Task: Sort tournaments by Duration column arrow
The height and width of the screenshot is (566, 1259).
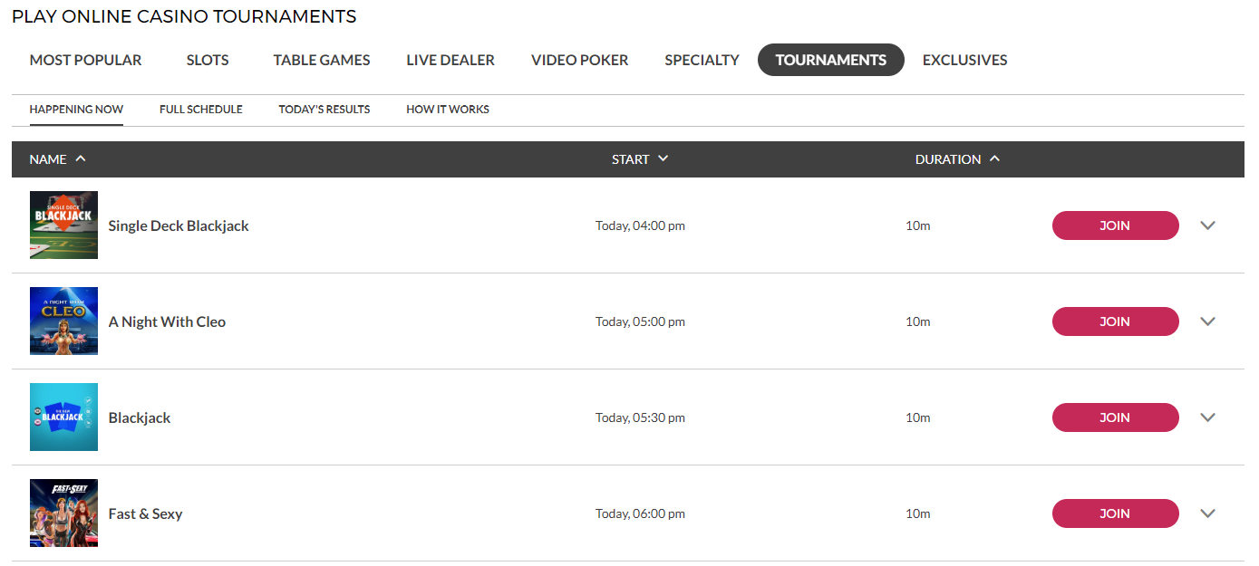Action: point(994,159)
